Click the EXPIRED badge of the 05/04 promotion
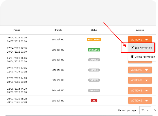 point(94,60)
